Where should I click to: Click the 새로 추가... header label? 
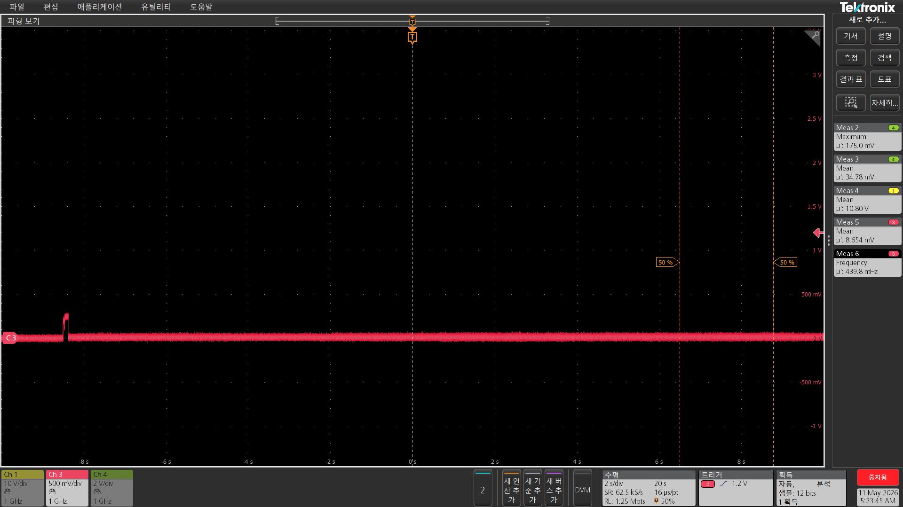click(867, 20)
